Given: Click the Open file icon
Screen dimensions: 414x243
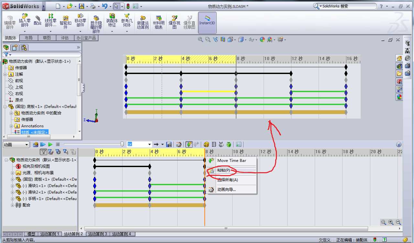Looking at the screenshot, I should pyautogui.click(x=70, y=6).
